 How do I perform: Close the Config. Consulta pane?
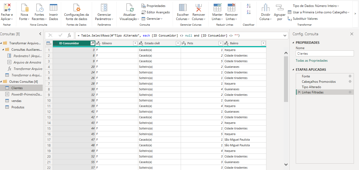click(x=352, y=34)
